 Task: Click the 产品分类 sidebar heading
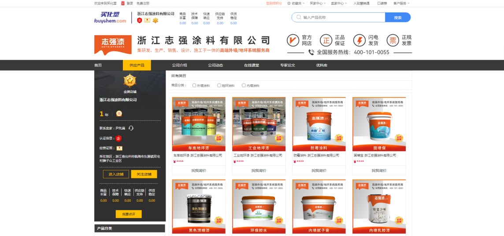(104, 229)
